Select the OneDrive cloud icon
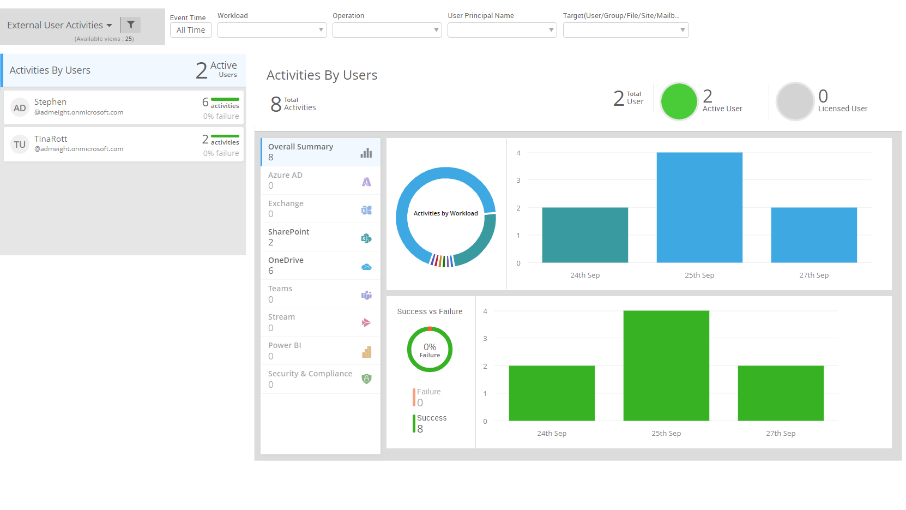 [366, 266]
